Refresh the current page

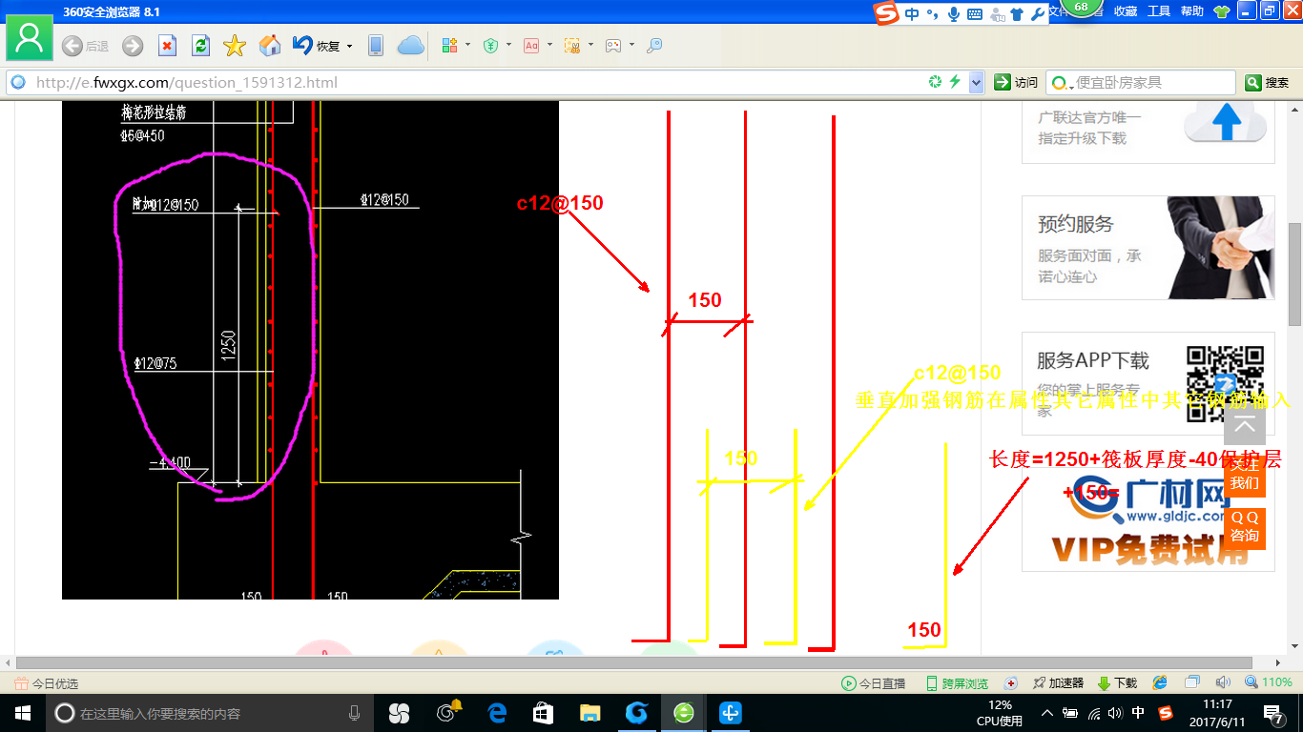pyautogui.click(x=200, y=46)
